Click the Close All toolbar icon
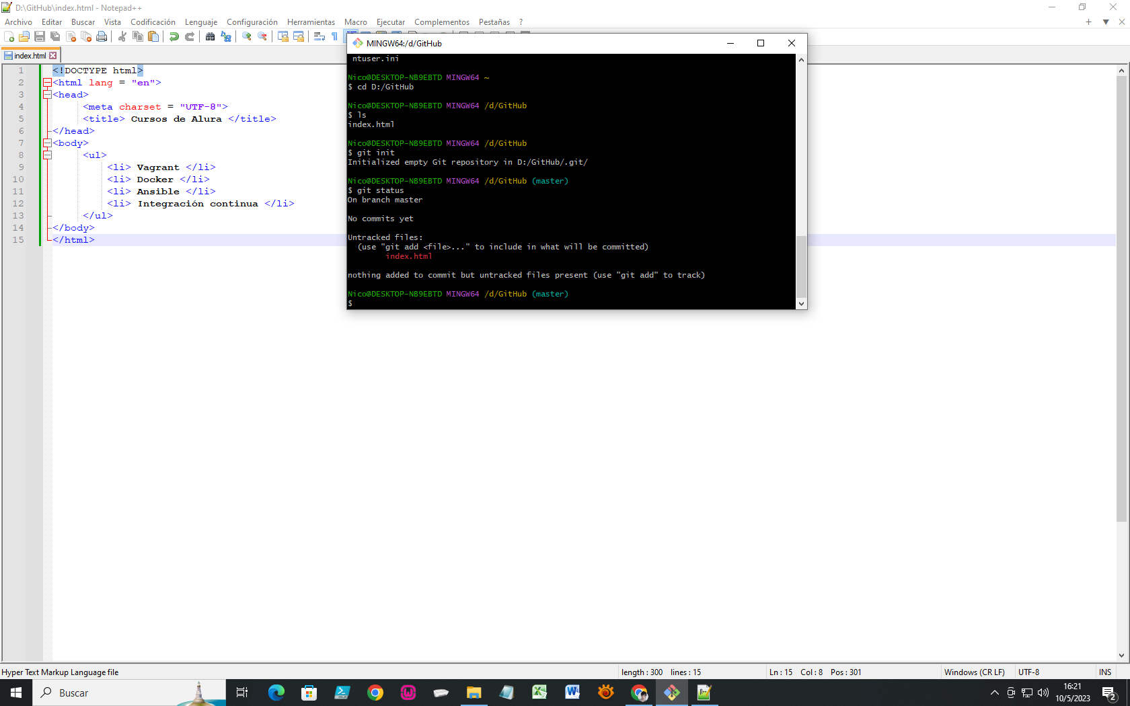 86,36
